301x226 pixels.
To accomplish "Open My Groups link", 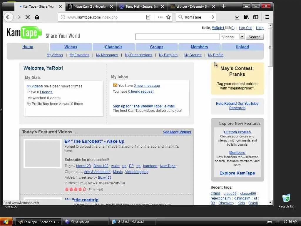I will [x=193, y=55].
